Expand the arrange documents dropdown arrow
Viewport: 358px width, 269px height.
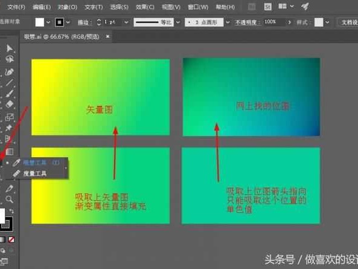click(x=292, y=7)
